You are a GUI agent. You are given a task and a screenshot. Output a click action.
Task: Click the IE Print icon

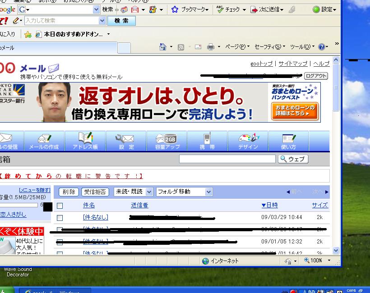click(210, 47)
